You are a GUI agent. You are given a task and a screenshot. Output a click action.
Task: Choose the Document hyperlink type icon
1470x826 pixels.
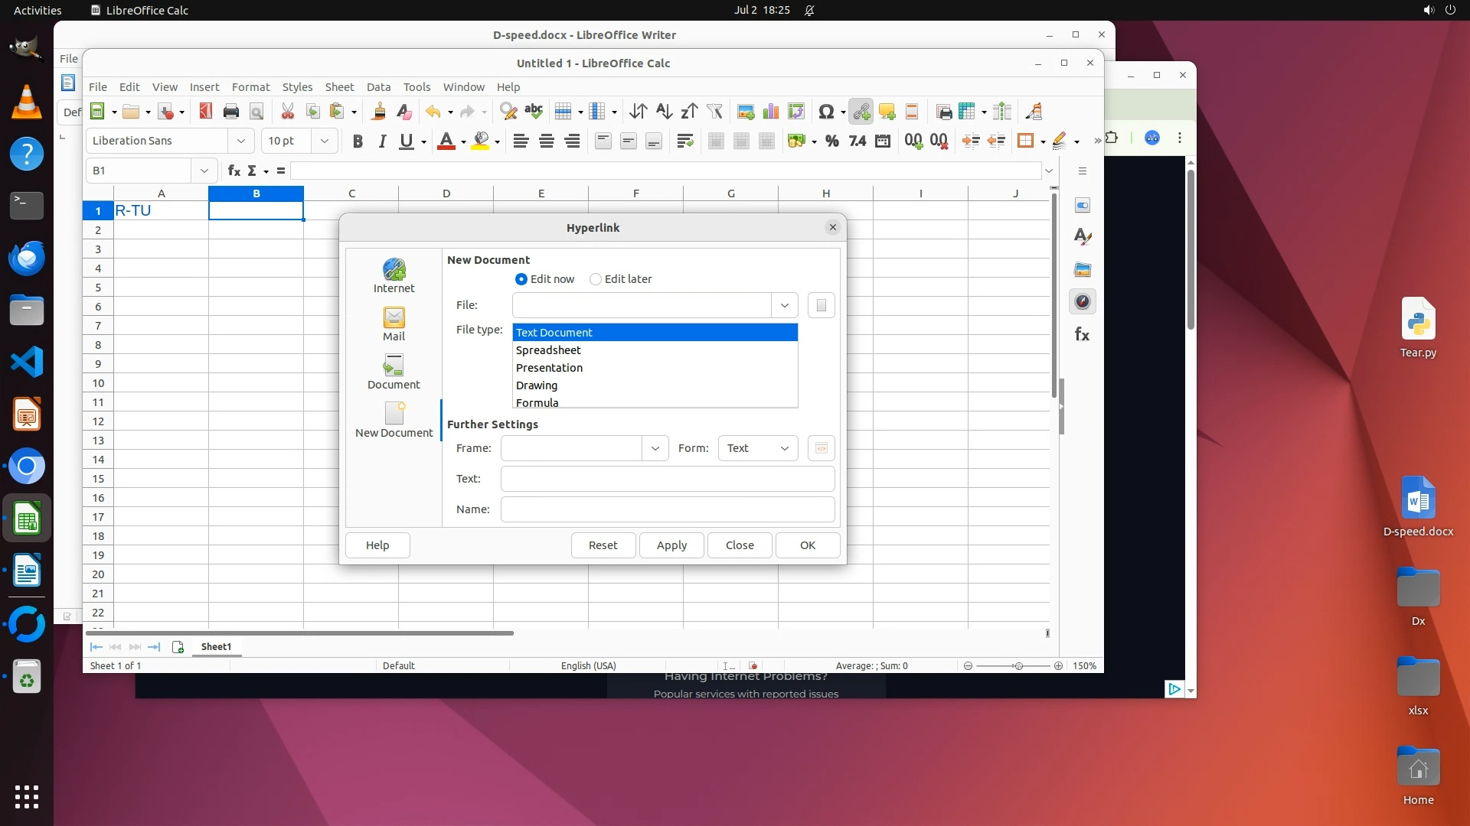[x=394, y=372]
